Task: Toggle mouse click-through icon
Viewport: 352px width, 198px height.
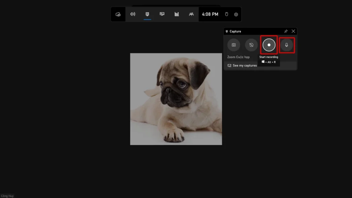Action: tap(227, 14)
